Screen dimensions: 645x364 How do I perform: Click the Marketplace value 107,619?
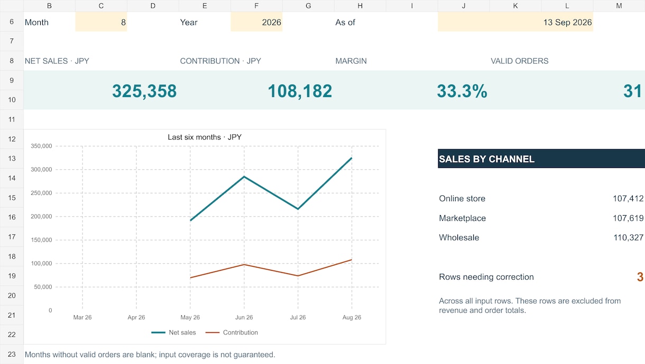pos(628,218)
